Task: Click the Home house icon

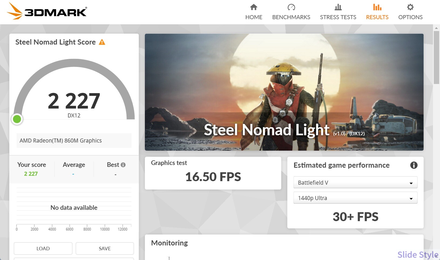Action: 254,7
